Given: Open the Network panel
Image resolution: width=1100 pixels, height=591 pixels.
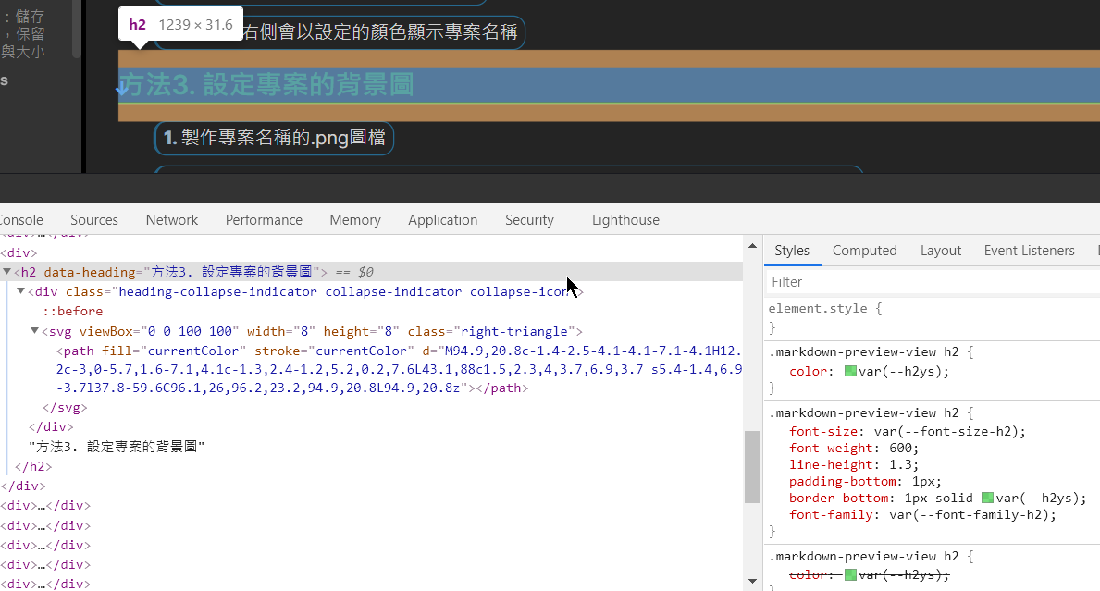Looking at the screenshot, I should (171, 219).
